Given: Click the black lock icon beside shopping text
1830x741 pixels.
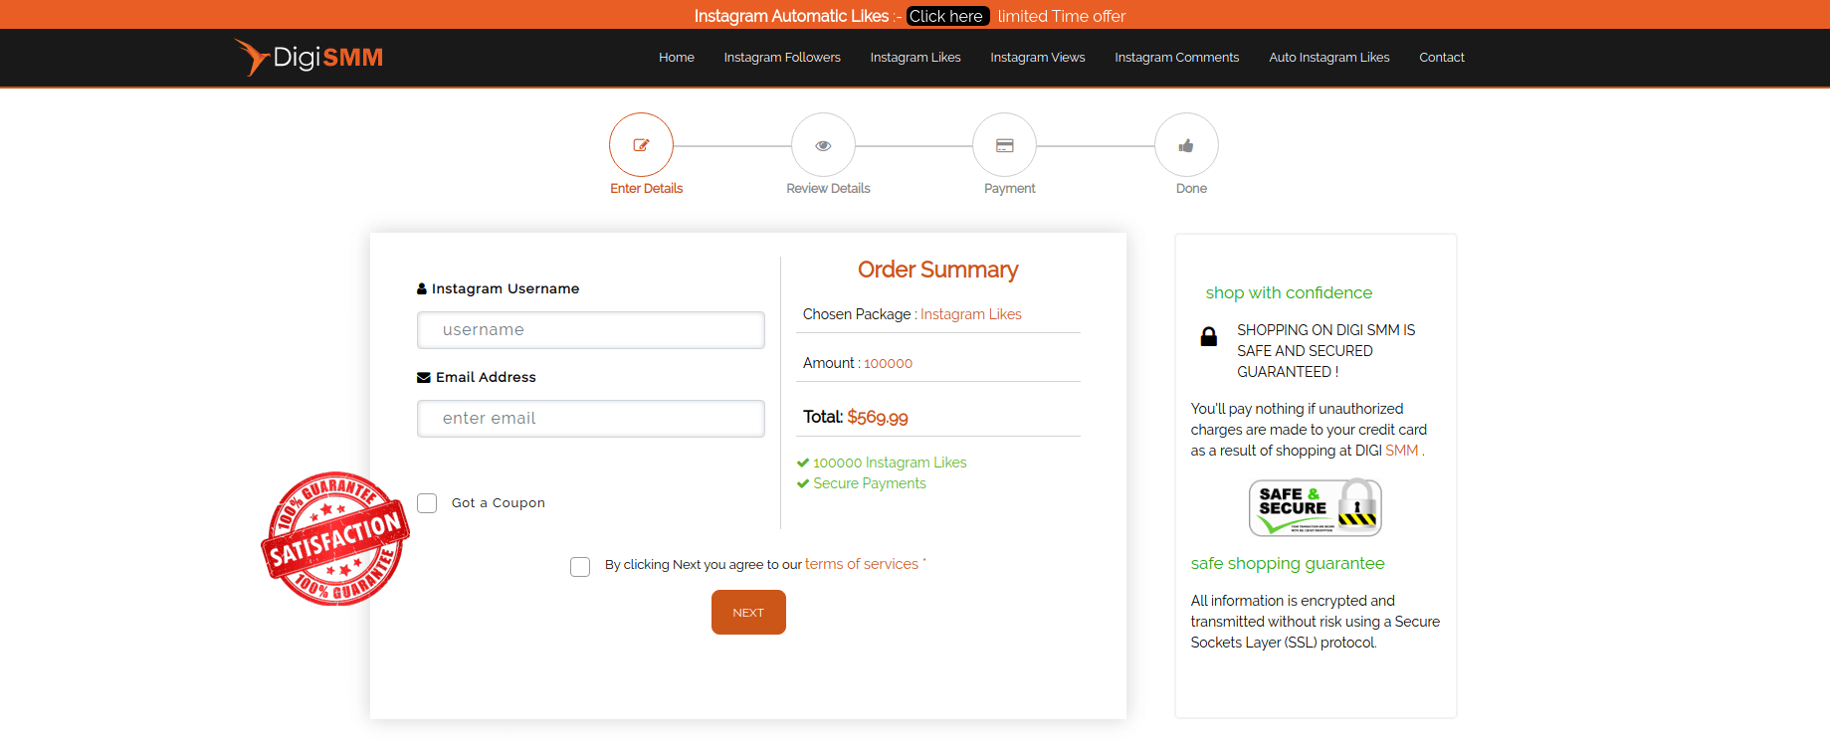Looking at the screenshot, I should [1209, 336].
